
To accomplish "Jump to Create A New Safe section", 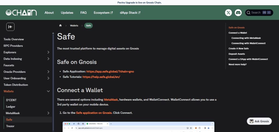I will [x=239, y=49].
